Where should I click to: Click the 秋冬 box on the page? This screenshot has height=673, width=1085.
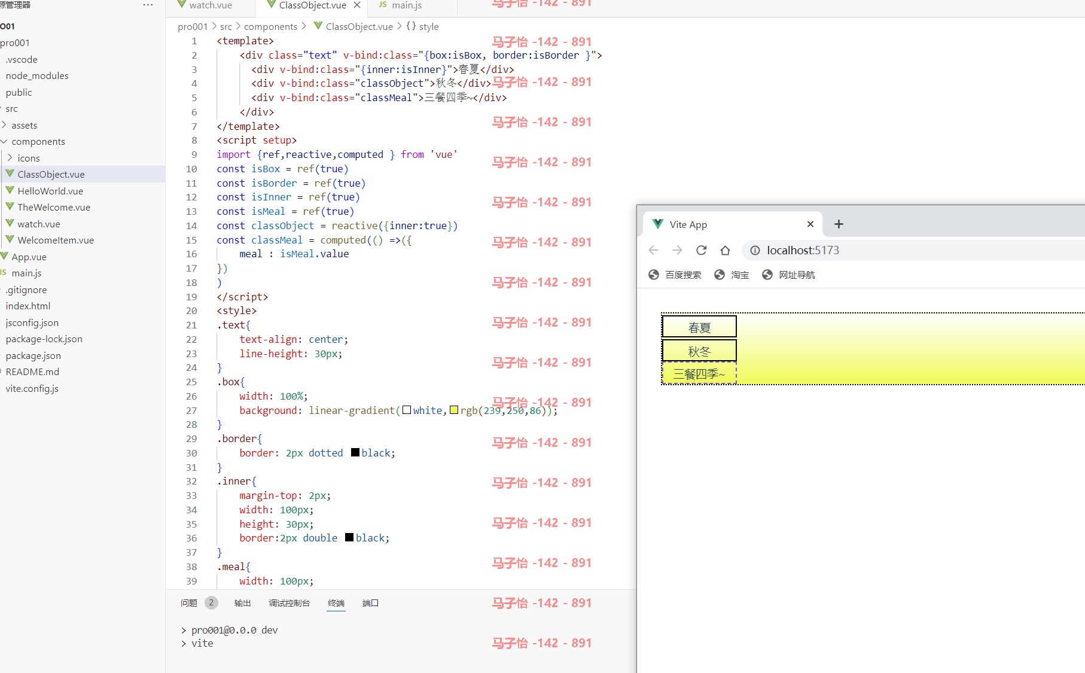tap(699, 351)
